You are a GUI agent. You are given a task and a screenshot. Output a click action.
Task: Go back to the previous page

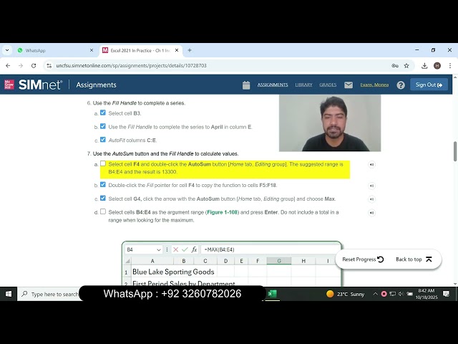click(8, 65)
